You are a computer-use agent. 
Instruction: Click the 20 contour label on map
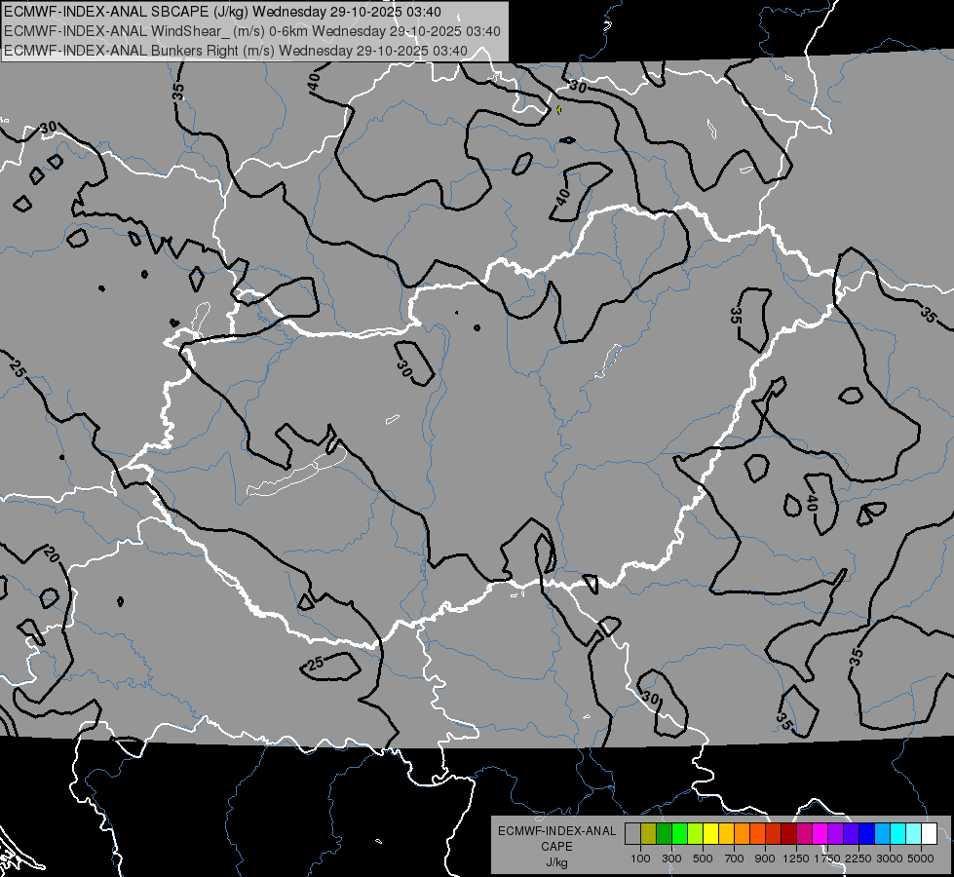tap(51, 554)
